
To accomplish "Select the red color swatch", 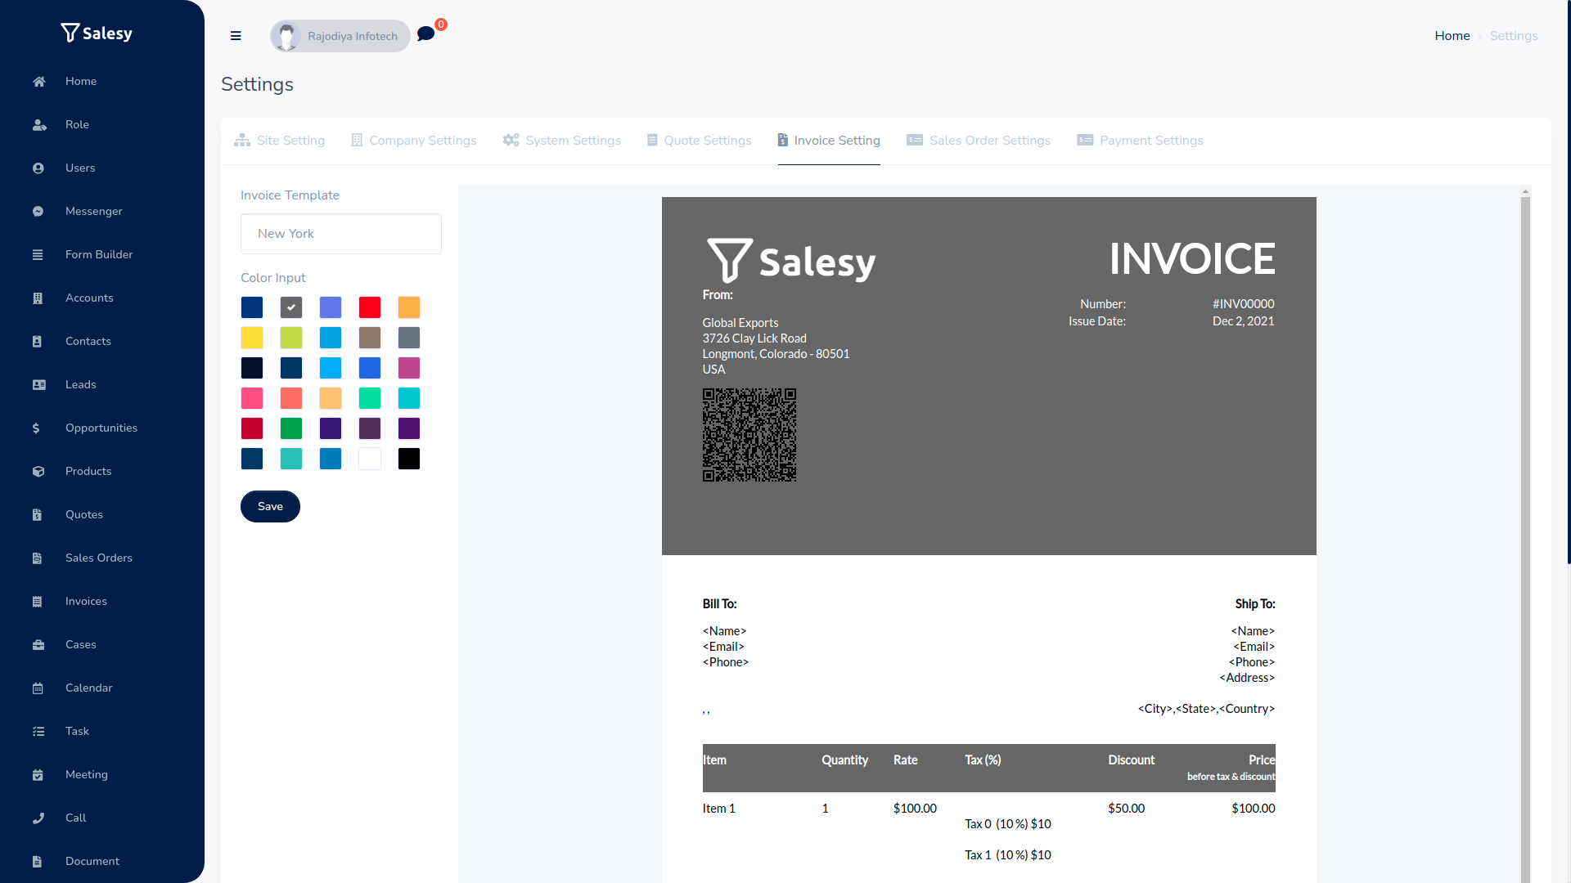I will tap(370, 307).
